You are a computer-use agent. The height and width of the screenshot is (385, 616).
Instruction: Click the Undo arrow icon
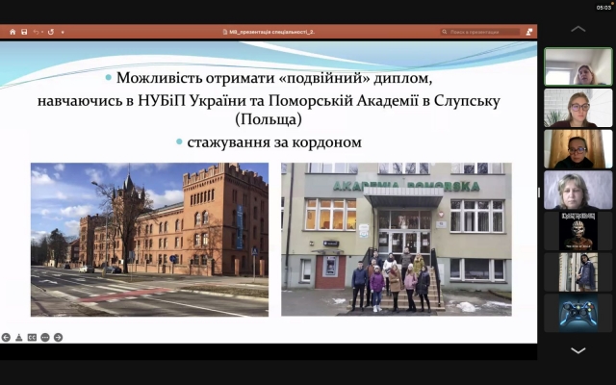36,32
